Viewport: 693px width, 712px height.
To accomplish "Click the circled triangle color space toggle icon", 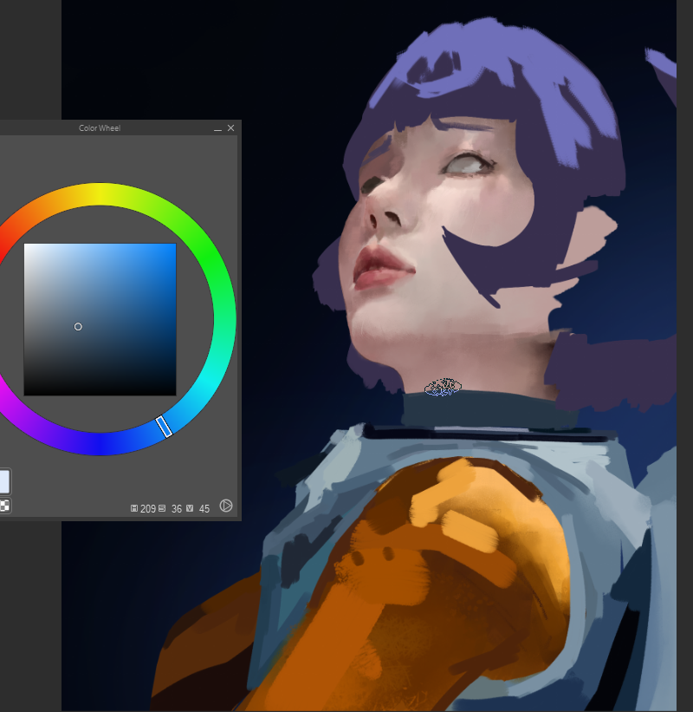I will tap(226, 506).
